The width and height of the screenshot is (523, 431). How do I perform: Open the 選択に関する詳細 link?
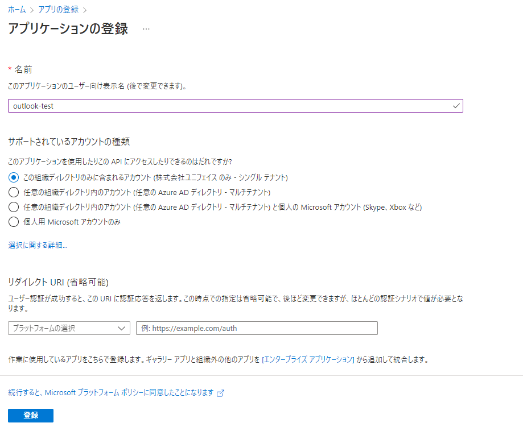point(38,245)
